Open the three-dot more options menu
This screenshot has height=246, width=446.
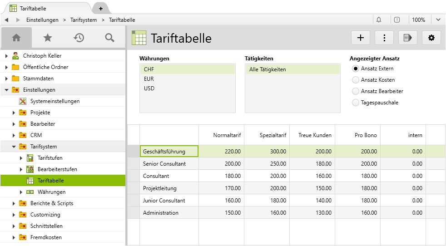384,38
